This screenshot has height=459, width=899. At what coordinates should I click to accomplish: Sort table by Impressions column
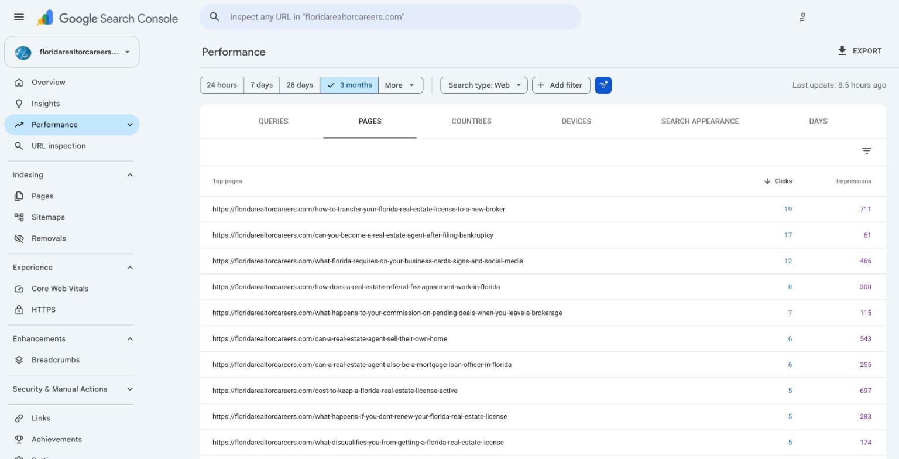pyautogui.click(x=853, y=181)
